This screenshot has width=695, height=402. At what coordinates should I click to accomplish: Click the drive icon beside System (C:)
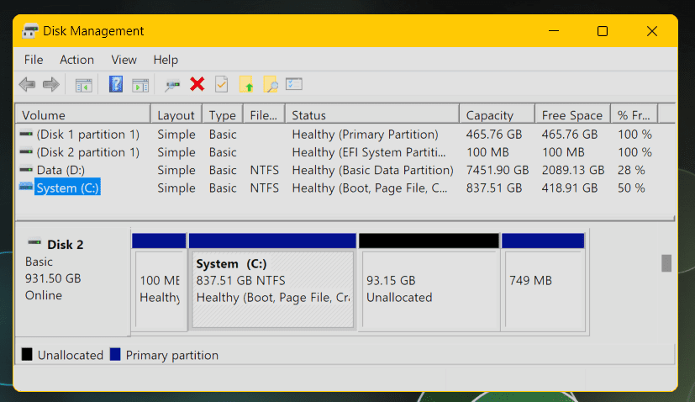coord(26,187)
